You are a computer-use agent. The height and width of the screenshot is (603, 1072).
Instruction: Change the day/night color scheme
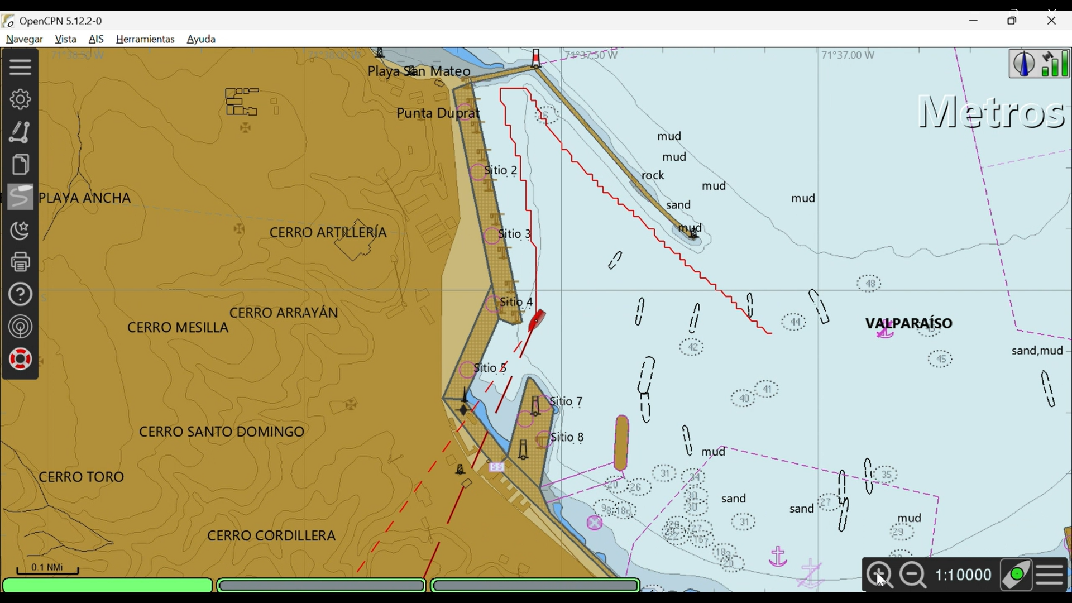(20, 230)
